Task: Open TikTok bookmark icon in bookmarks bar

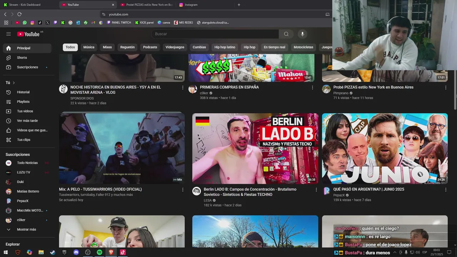Action: (40, 22)
